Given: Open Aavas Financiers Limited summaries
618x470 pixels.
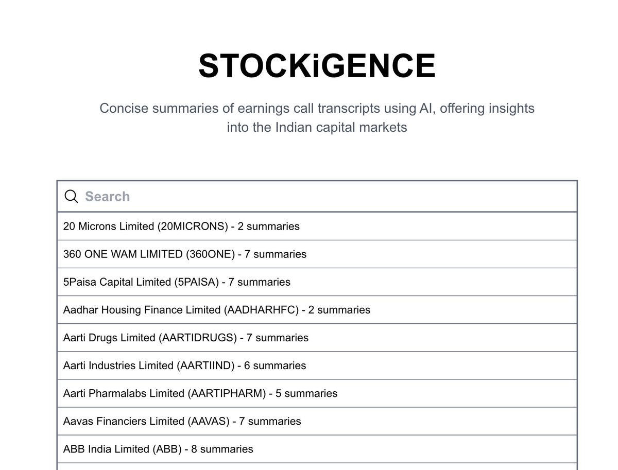Looking at the screenshot, I should tap(182, 421).
